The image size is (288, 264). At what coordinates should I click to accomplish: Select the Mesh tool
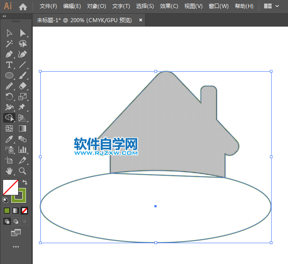pos(9,128)
